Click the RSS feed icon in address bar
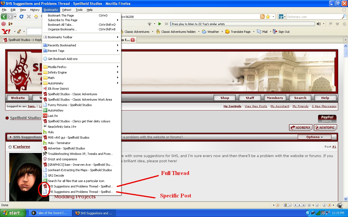348x217 pixels. point(262,17)
